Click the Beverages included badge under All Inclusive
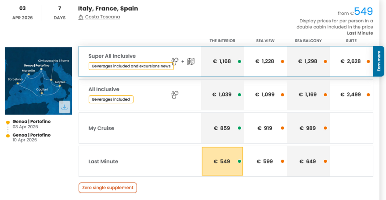This screenshot has height=200, width=386. (x=111, y=99)
